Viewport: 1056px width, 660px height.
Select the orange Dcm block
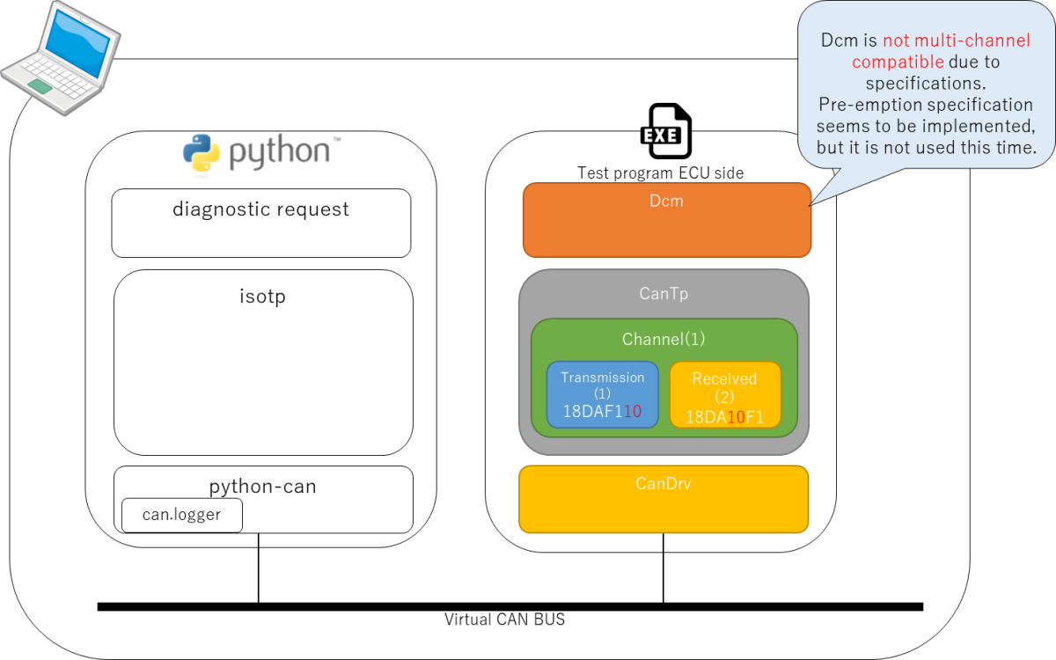[x=666, y=220]
